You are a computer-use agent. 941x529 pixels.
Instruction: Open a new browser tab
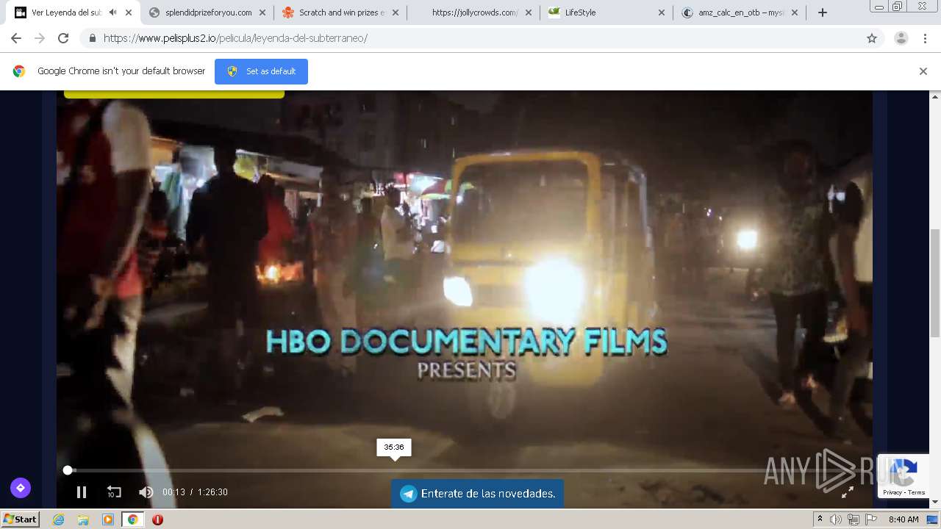coord(823,12)
